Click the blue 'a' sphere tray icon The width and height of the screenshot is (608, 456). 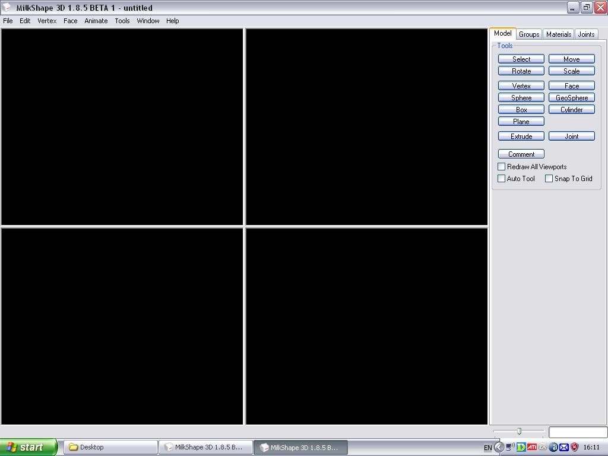553,447
